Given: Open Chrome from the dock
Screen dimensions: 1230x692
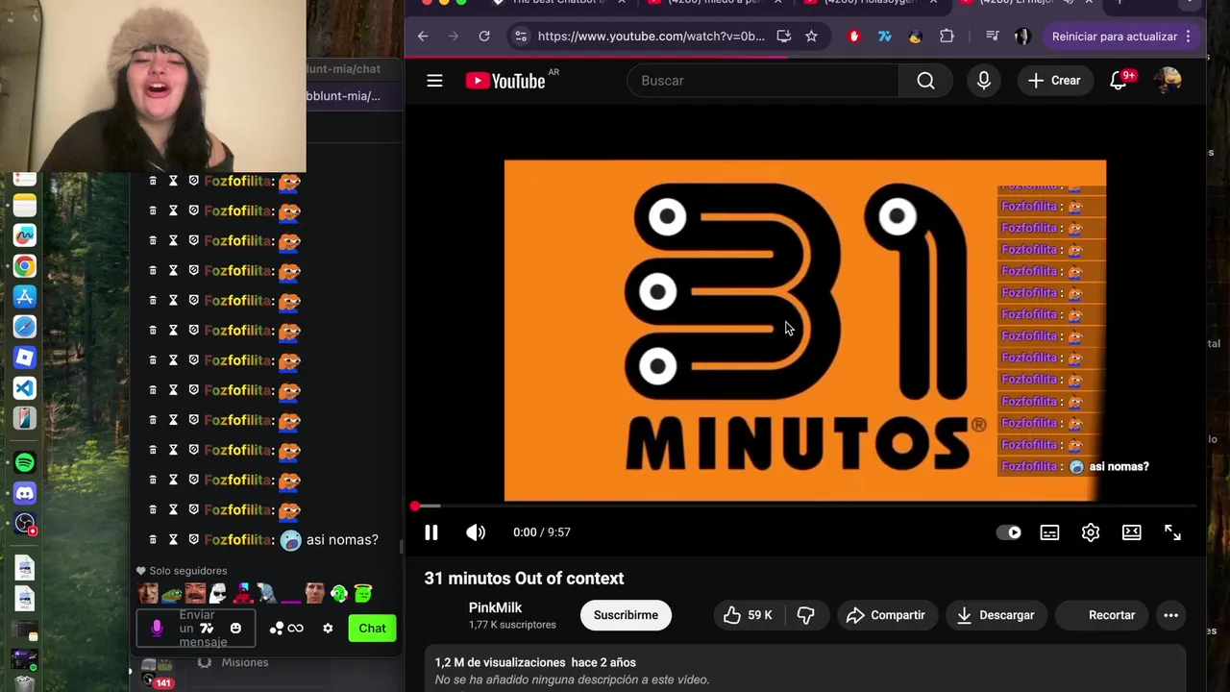Looking at the screenshot, I should (x=25, y=266).
